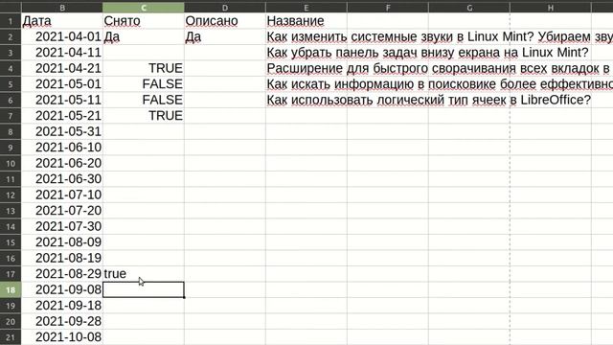Select column D header
This screenshot has height=345, width=613.
pos(225,8)
